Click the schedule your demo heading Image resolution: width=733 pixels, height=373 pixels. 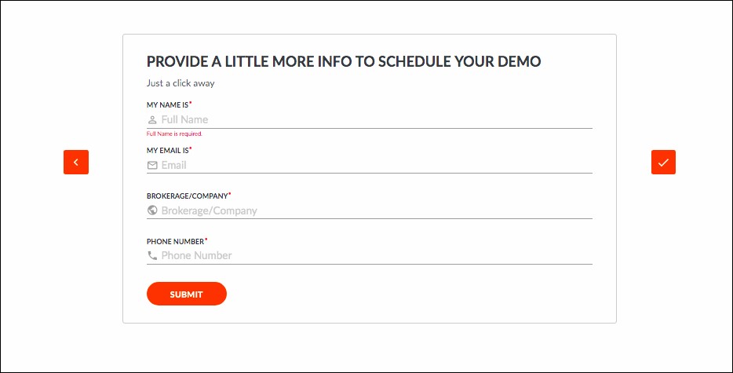pos(344,62)
